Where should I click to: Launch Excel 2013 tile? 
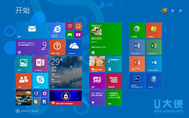pyautogui.click(x=154, y=47)
